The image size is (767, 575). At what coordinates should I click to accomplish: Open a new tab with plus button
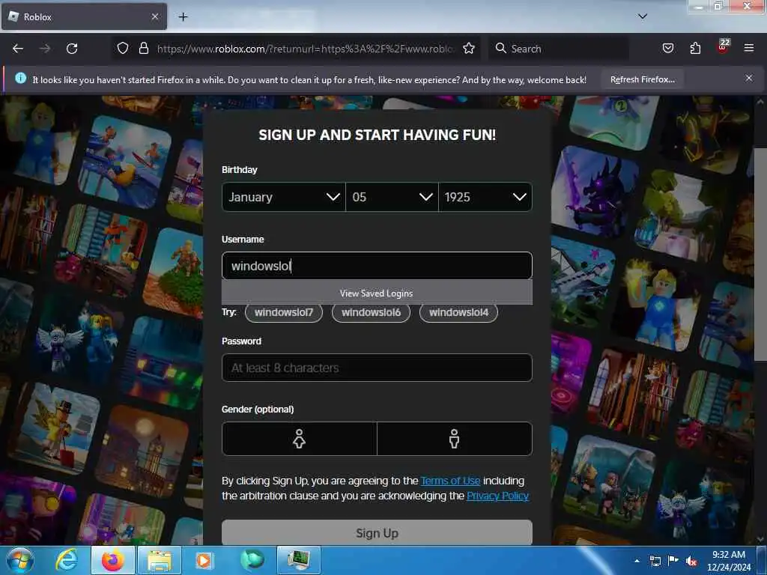coord(183,17)
